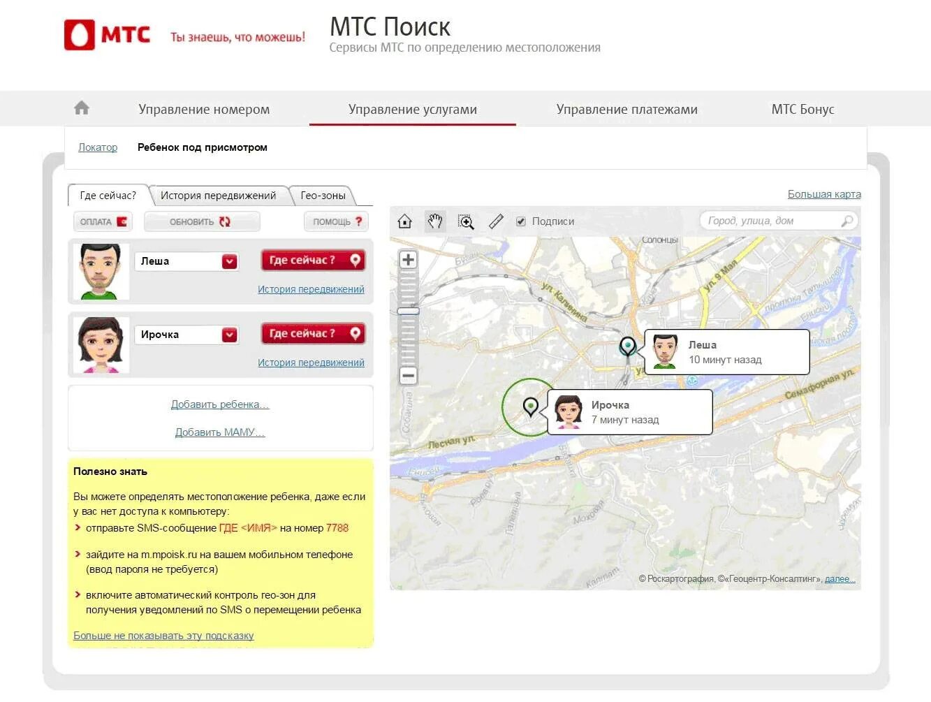Viewport: 931px width, 702px height.
Task: Open Леша's История передвижений link
Action: (x=311, y=289)
